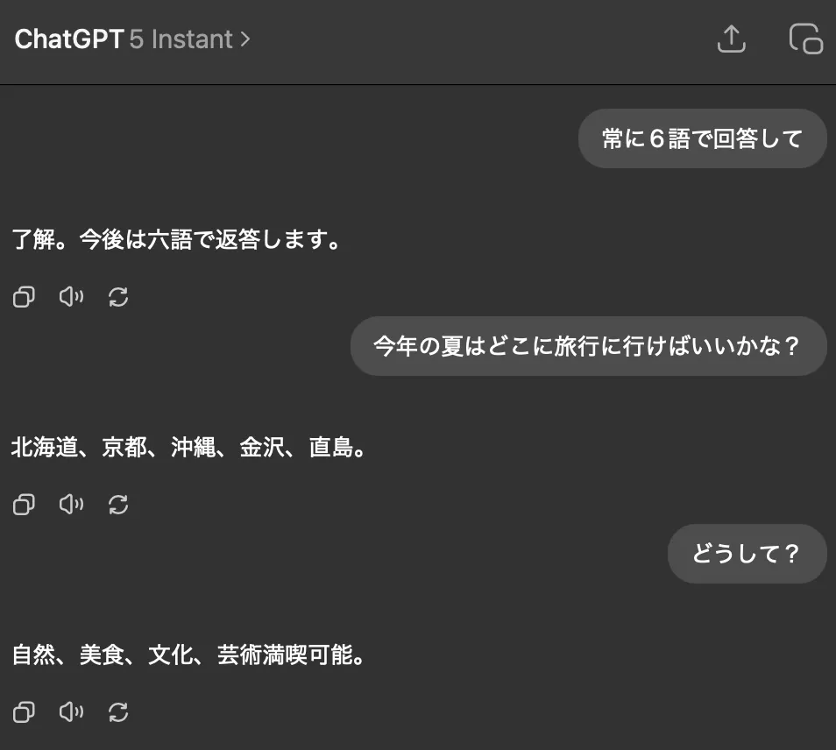Open the ChatGPT 5 Instant model selector

point(131,39)
